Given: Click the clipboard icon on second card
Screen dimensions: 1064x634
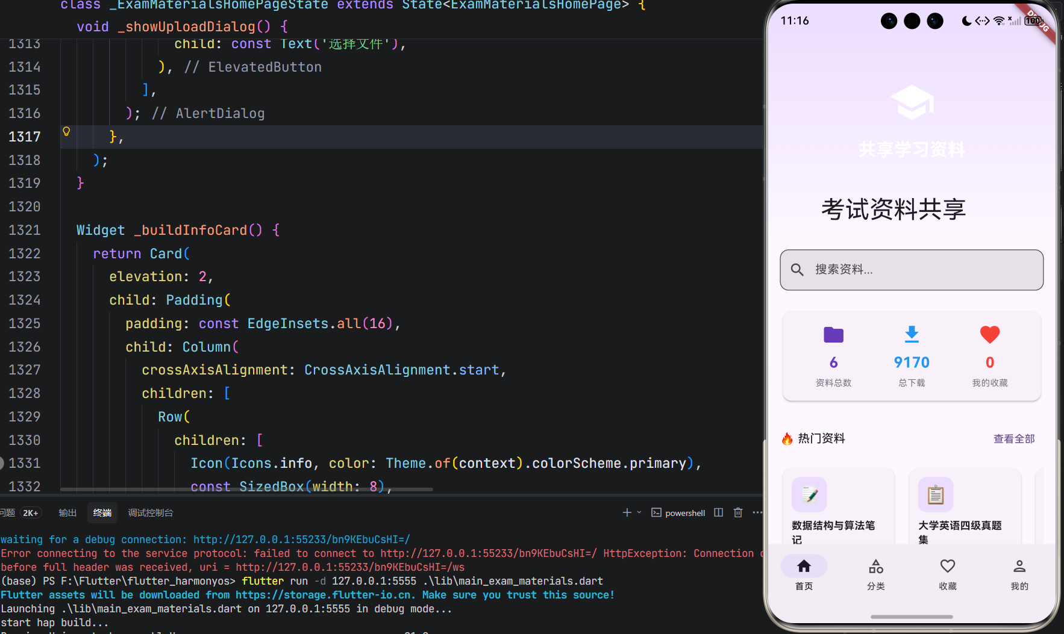Looking at the screenshot, I should click(936, 495).
